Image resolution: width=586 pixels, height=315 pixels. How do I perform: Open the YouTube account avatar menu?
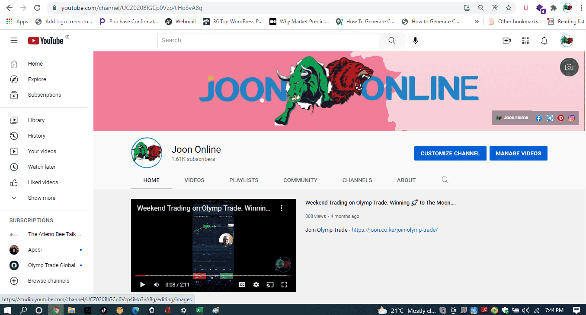click(567, 41)
